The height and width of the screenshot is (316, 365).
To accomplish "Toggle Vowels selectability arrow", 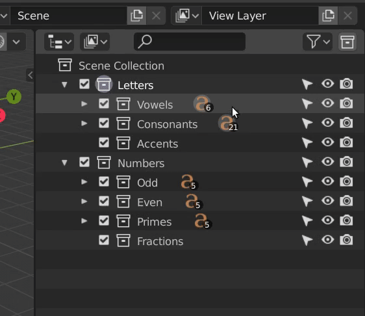I will (x=307, y=103).
